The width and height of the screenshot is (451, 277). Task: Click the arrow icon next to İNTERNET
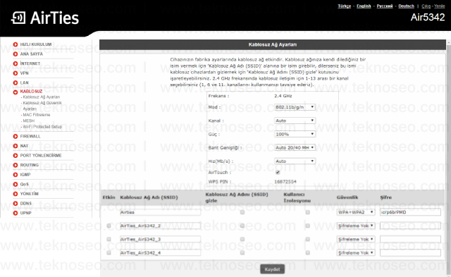16,63
